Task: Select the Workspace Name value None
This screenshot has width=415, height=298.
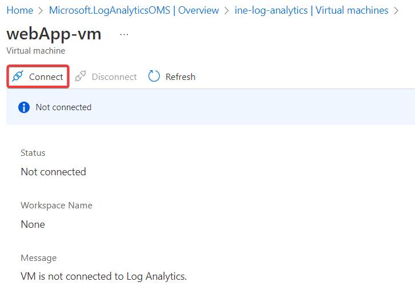Action: pyautogui.click(x=33, y=224)
